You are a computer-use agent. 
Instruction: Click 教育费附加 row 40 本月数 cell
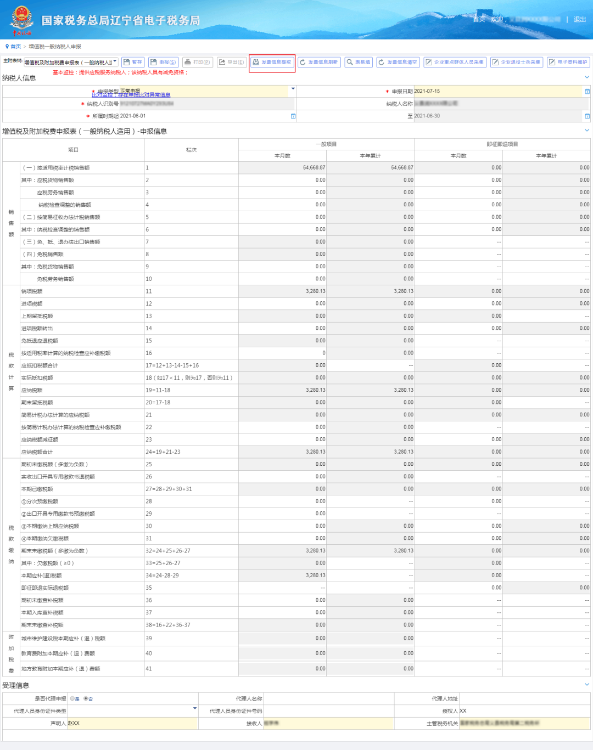(282, 653)
